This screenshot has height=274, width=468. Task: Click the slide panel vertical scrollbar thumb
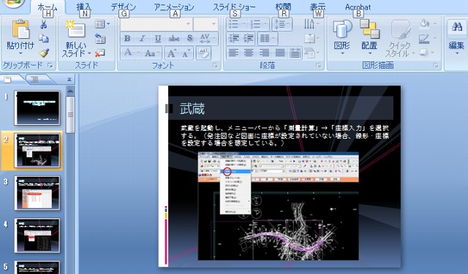[70, 115]
